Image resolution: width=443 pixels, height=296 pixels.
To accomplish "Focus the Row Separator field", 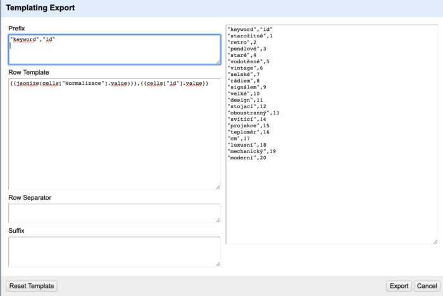I will 115,213.
